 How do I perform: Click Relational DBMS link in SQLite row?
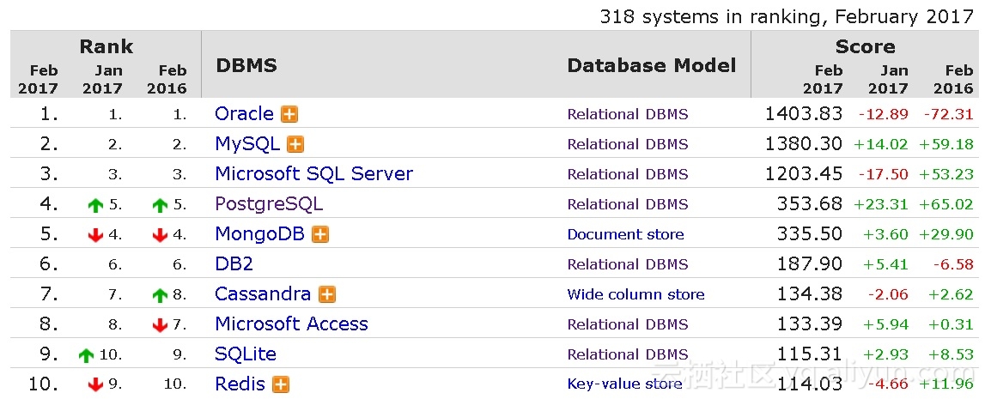[628, 354]
